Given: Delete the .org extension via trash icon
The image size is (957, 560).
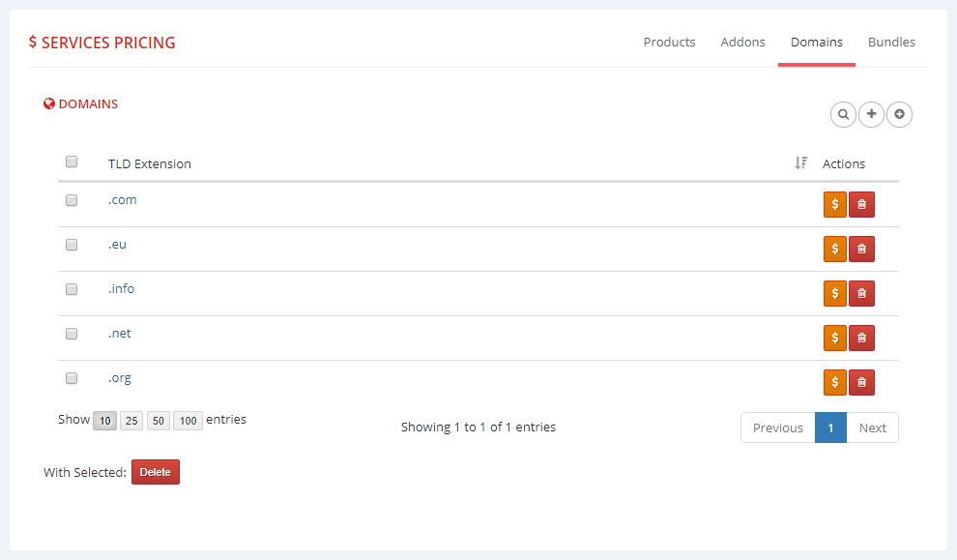Looking at the screenshot, I should pos(861,382).
